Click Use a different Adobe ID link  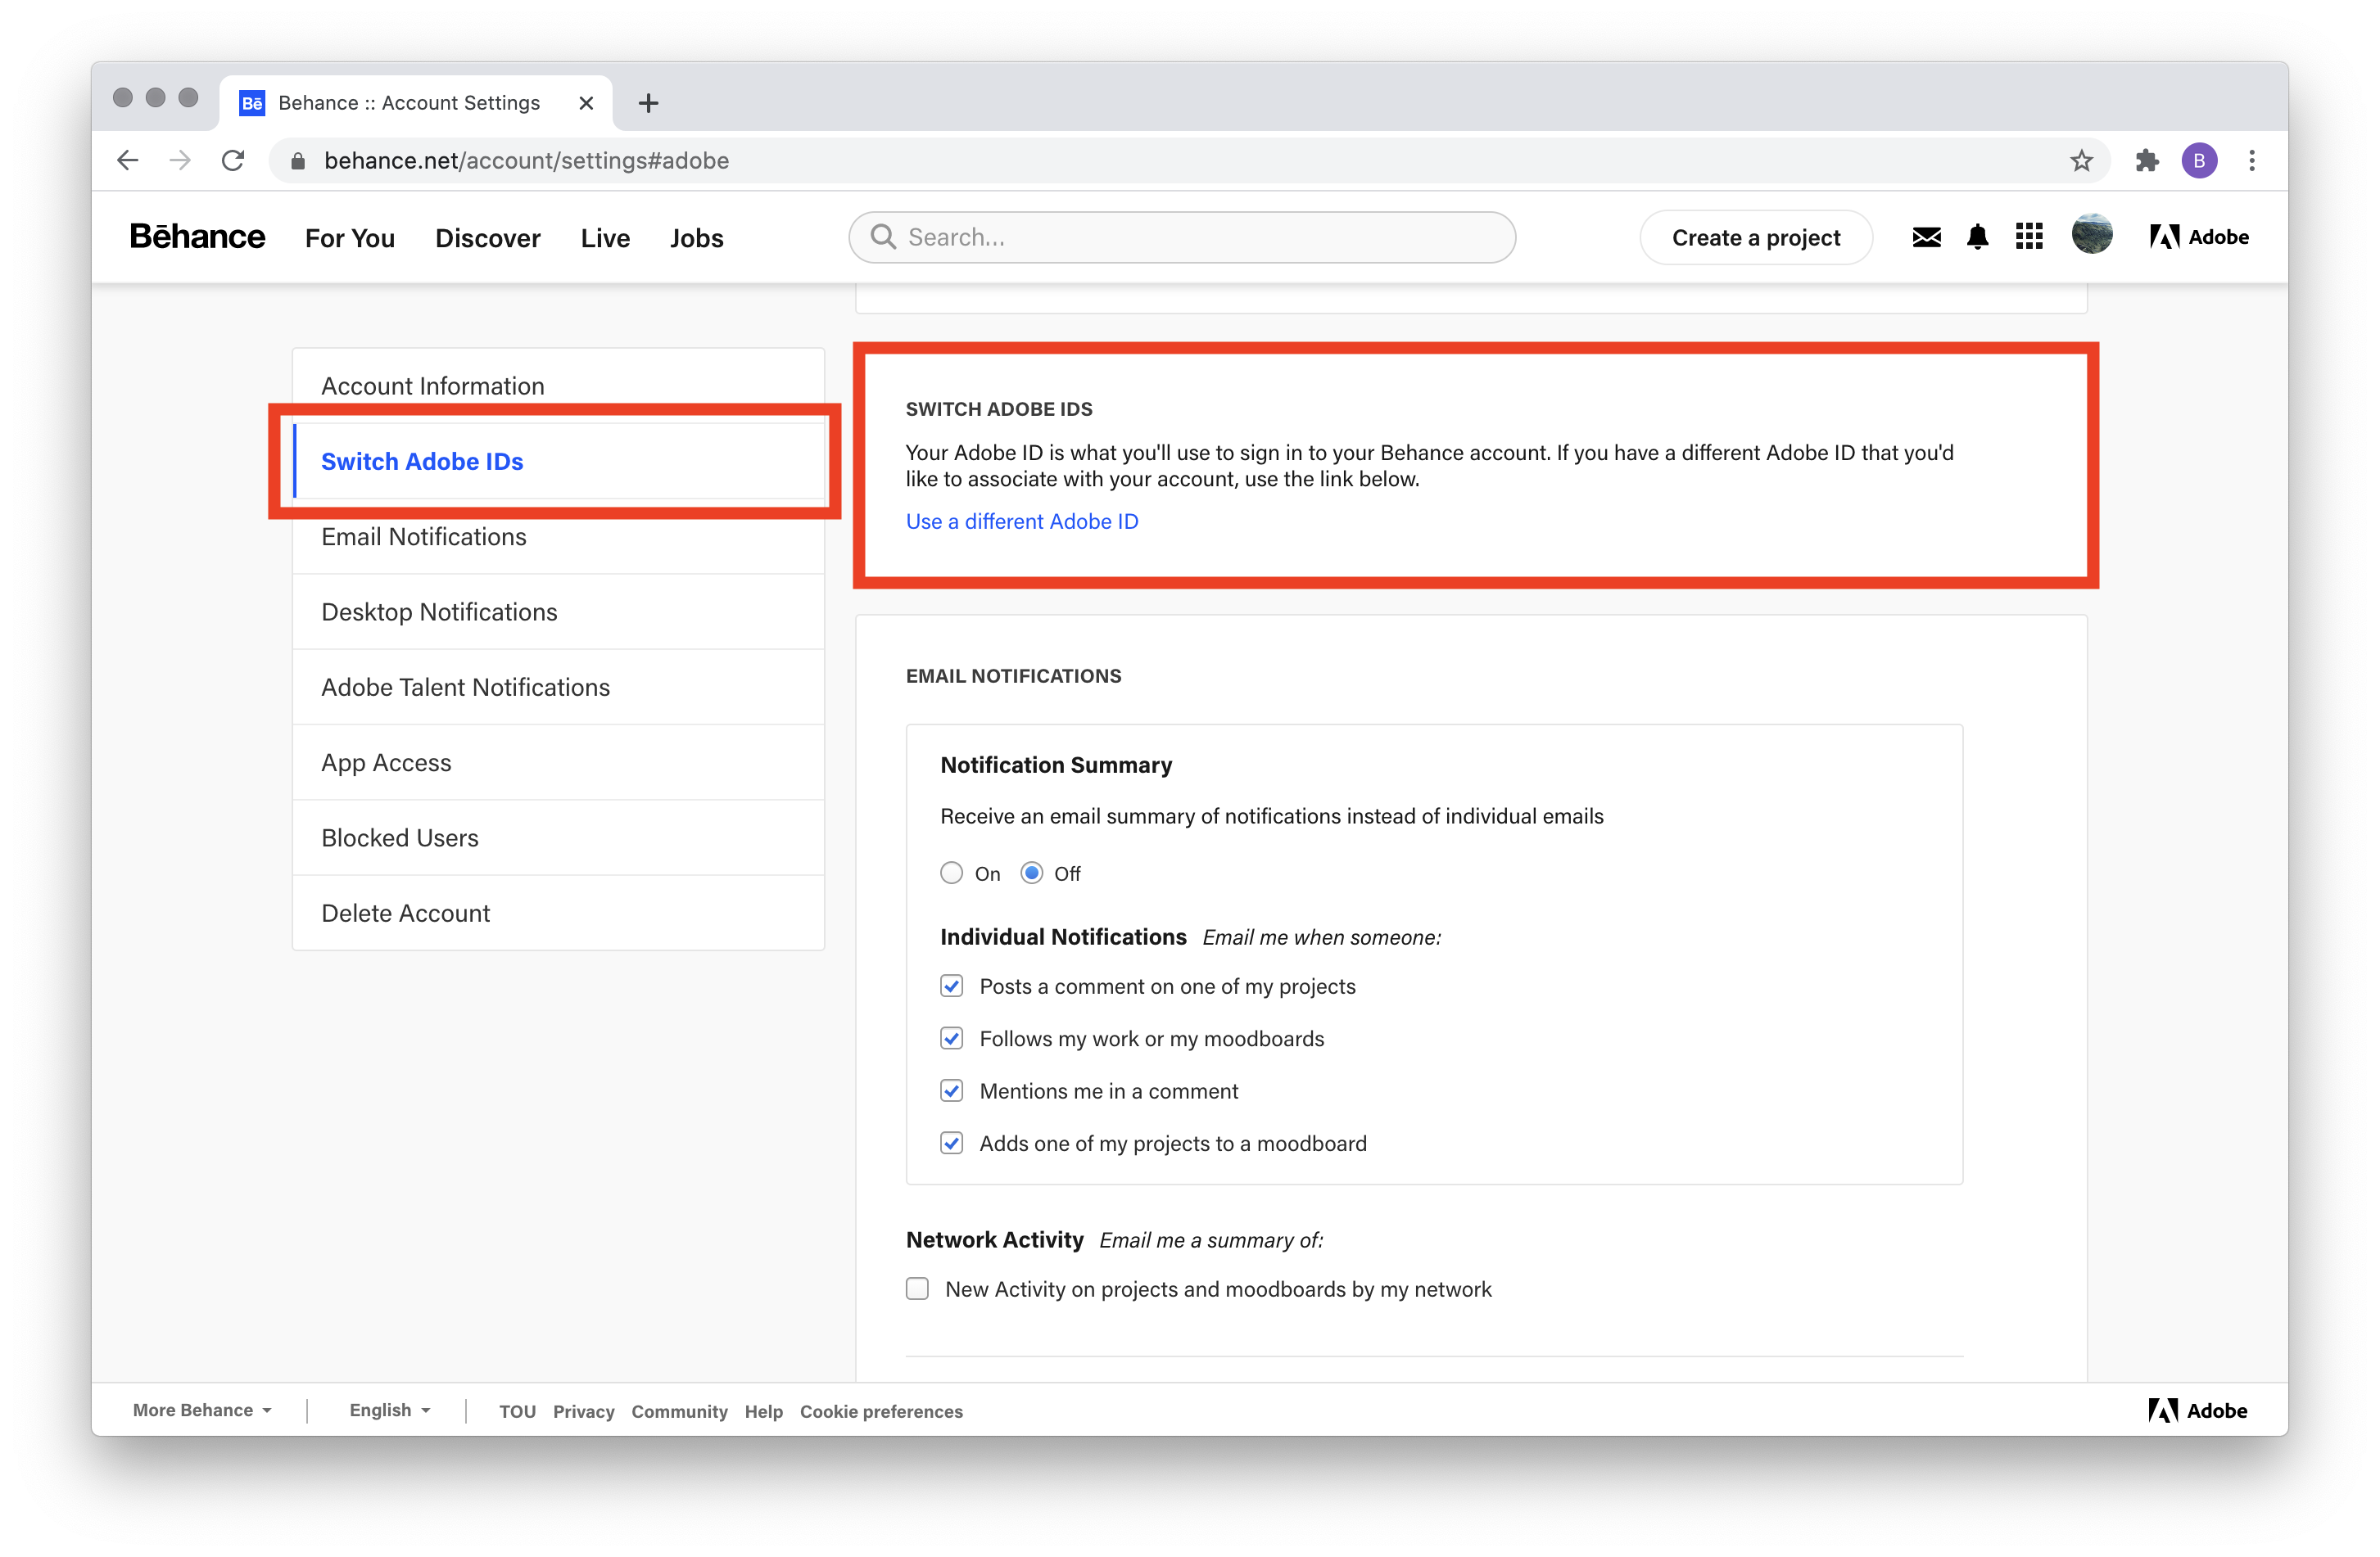1022,521
